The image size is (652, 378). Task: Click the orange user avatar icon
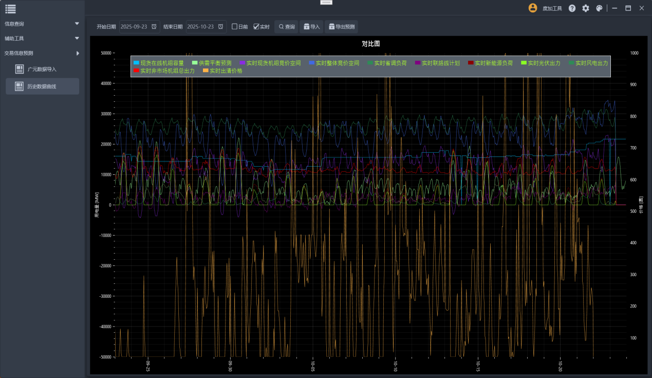533,8
